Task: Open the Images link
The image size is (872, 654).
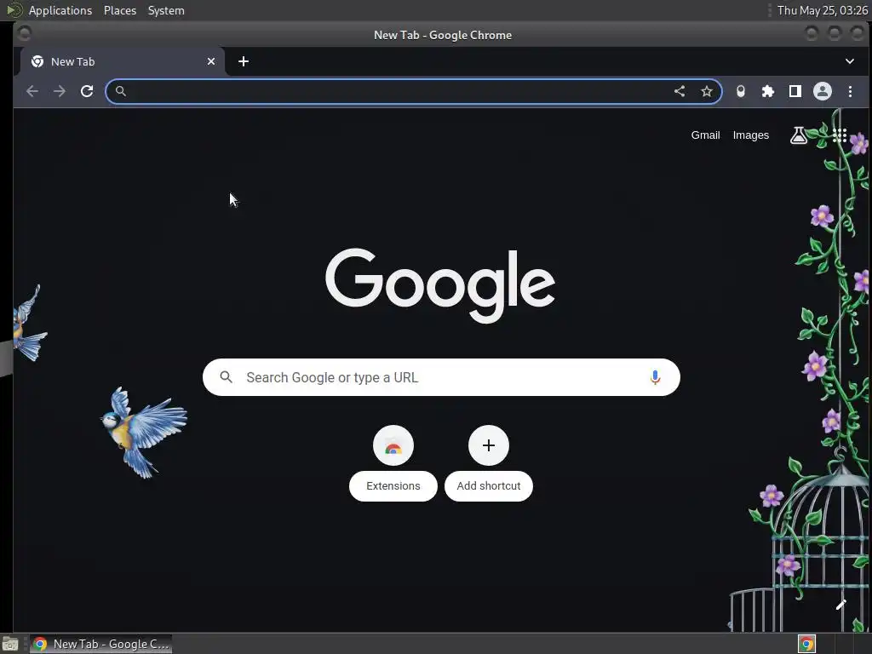Action: [x=751, y=135]
